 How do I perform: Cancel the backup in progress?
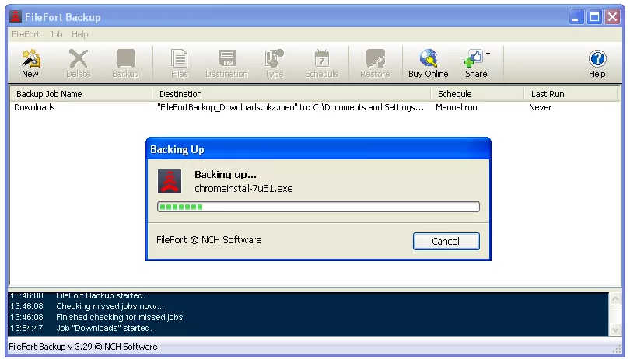pyautogui.click(x=446, y=241)
